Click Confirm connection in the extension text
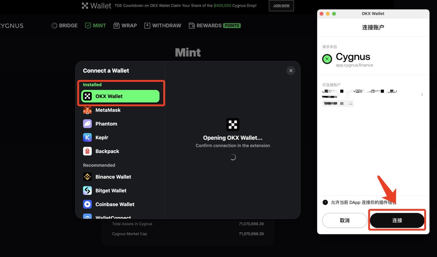The image size is (437, 257). (233, 145)
